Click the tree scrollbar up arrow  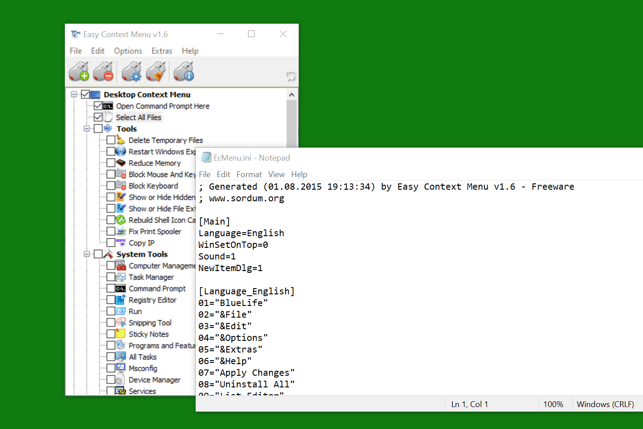291,95
